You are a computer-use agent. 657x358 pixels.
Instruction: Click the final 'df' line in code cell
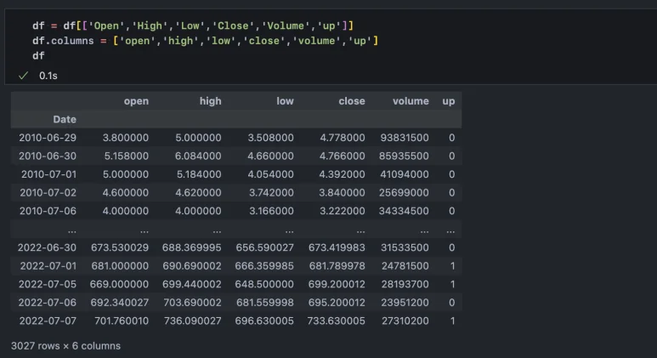pos(38,55)
